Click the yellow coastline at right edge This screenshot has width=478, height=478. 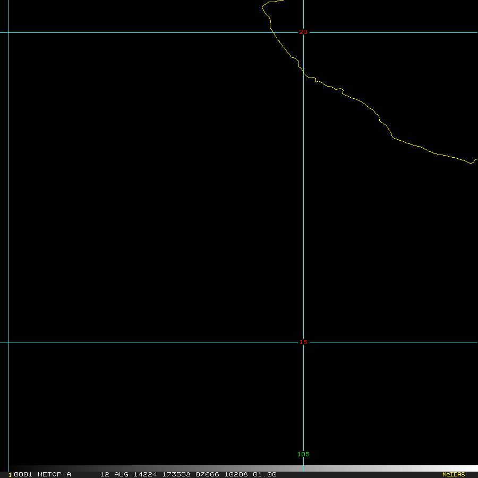click(x=475, y=160)
